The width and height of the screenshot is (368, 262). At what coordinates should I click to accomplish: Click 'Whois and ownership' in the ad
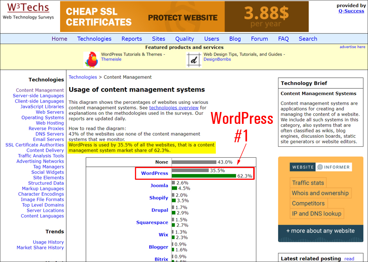(x=320, y=193)
